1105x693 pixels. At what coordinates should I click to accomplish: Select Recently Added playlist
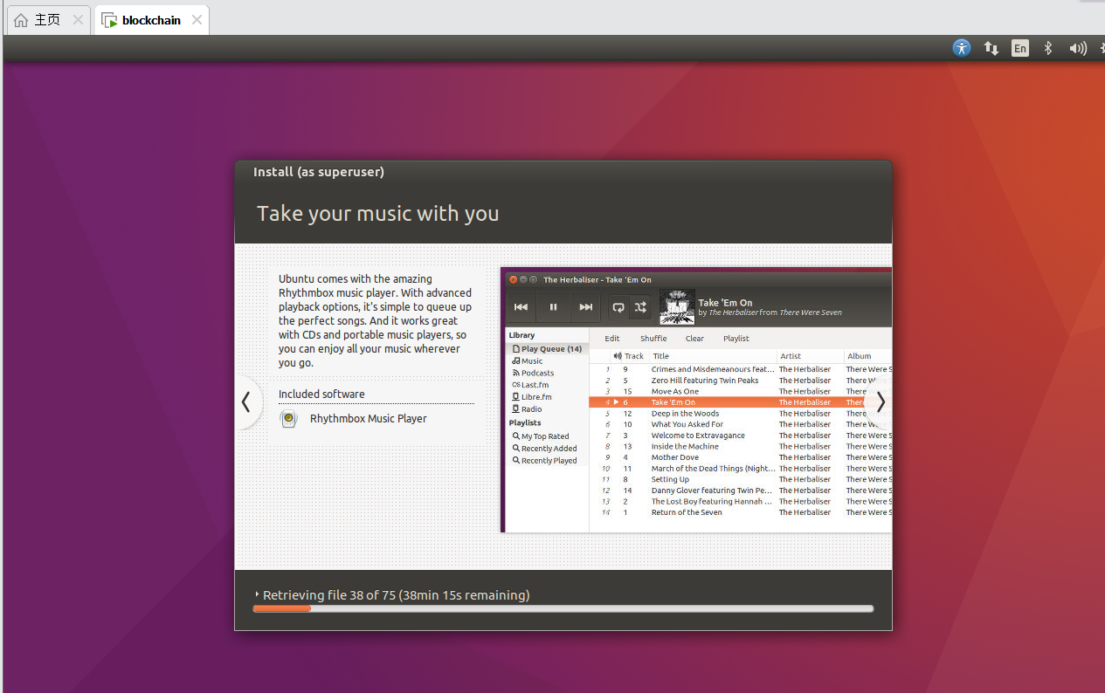[544, 449]
